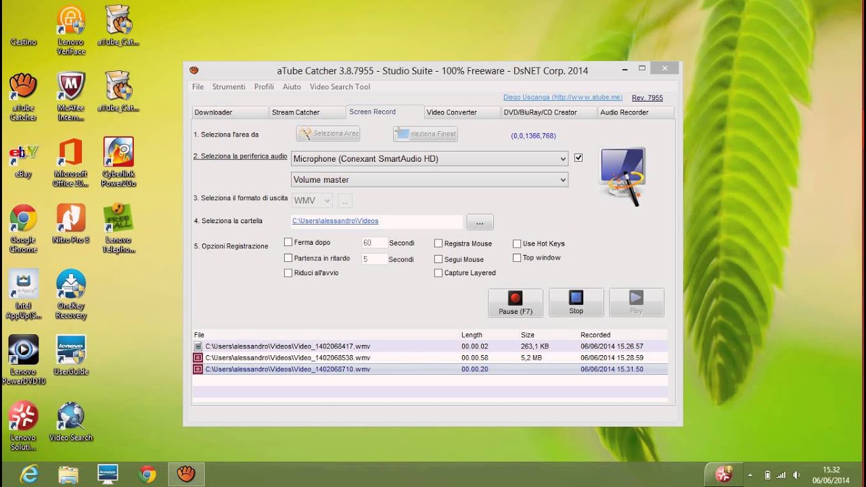Stop the screen recording
This screenshot has height=487, width=866.
(x=576, y=302)
